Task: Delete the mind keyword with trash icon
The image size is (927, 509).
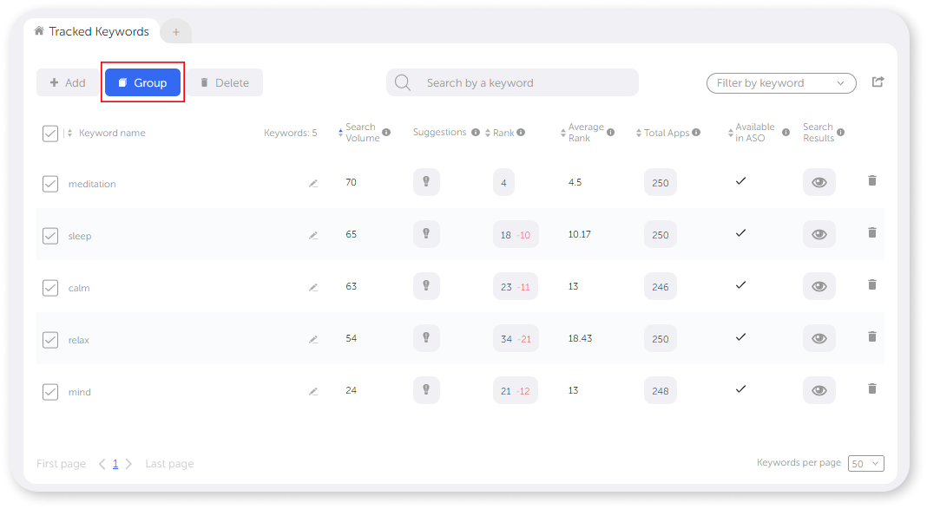Action: click(x=872, y=388)
